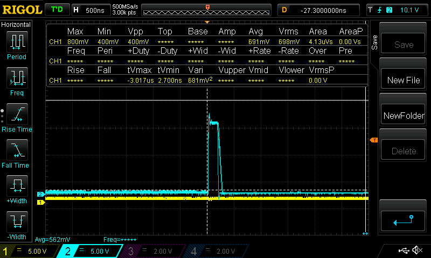Click the Area value 4.13uVs
The height and width of the screenshot is (258, 431).
[x=321, y=42]
